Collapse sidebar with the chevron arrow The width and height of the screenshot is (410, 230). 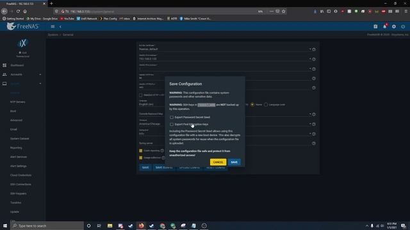click(x=60, y=27)
